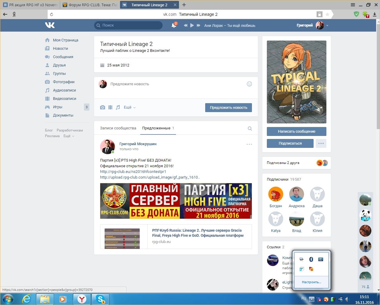Screen dimensions: 380x305
Task: Click the Bluetooth icon in the tray popup
Action: [x=311, y=259]
